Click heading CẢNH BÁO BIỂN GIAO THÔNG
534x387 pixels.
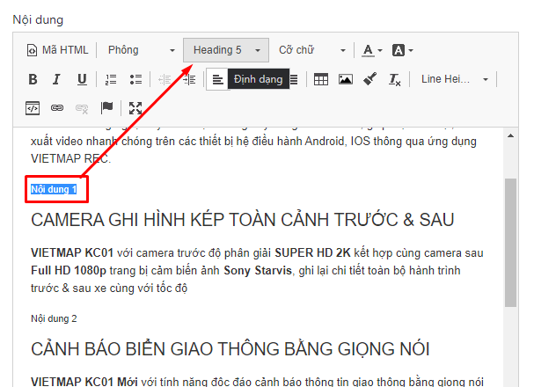click(230, 349)
